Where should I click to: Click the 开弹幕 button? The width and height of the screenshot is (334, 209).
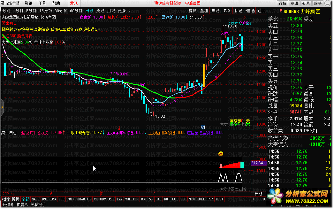[8, 205]
